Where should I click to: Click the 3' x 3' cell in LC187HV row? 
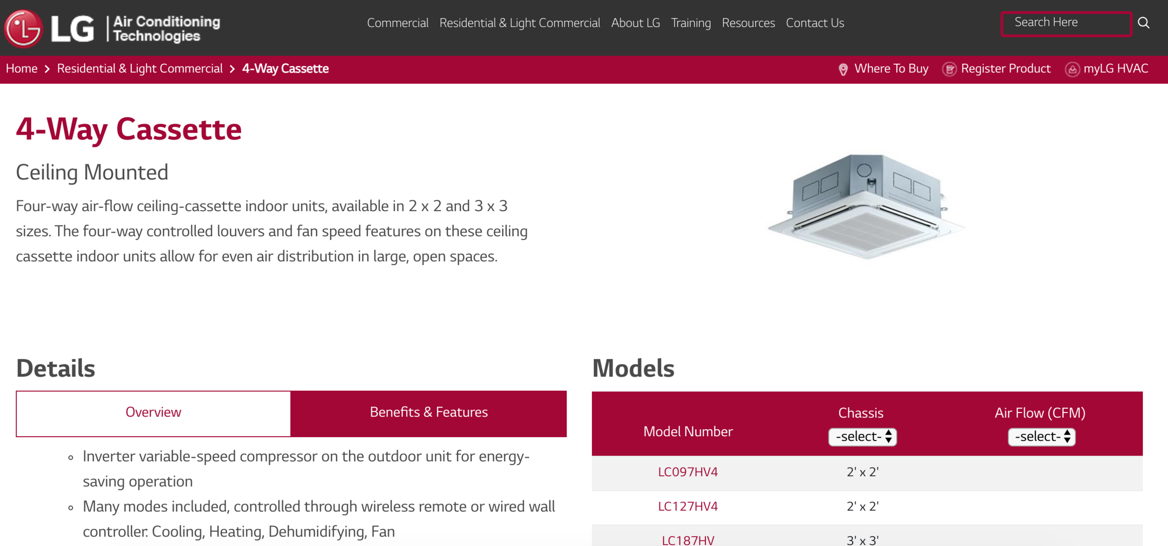(862, 540)
